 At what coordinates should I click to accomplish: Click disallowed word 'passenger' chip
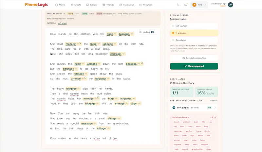coord(178,131)
